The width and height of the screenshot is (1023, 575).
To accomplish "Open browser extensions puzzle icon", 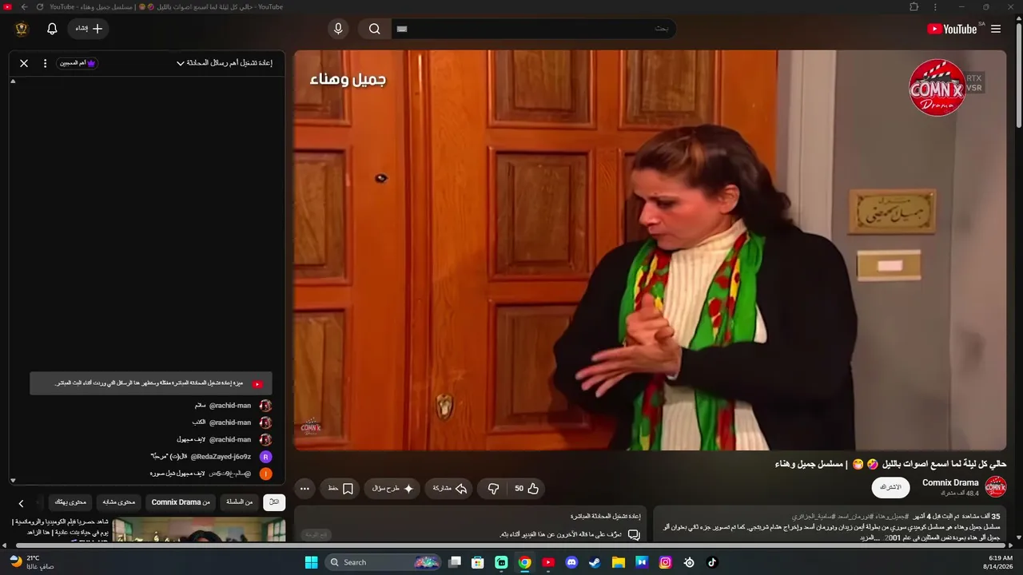I will [x=914, y=6].
